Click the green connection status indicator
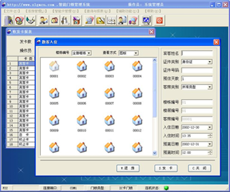This screenshot has width=230, height=192. (166, 188)
